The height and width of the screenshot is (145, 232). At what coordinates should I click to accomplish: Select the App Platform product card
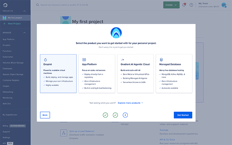click(x=97, y=73)
